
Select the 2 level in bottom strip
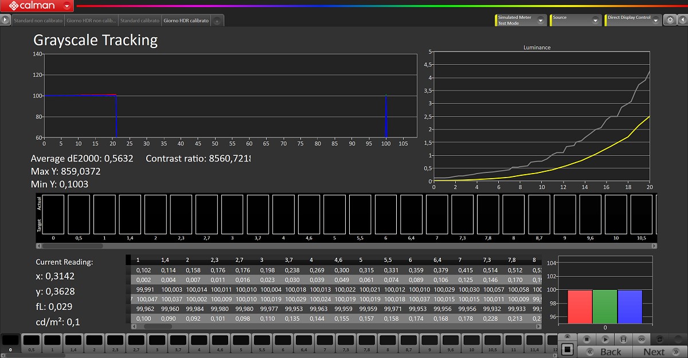(94, 343)
